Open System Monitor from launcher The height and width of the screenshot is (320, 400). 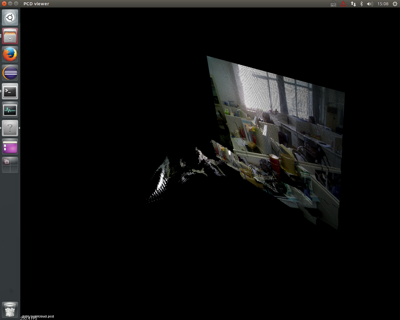click(x=10, y=110)
